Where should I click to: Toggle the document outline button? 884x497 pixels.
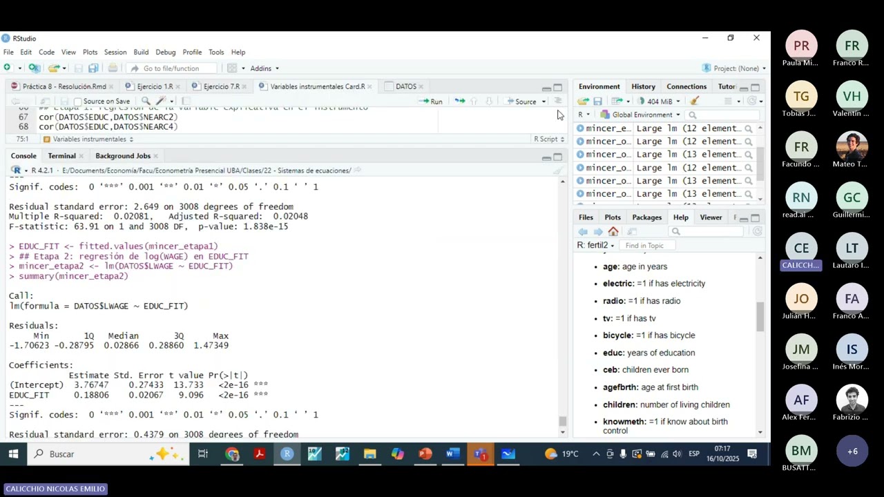tap(558, 101)
